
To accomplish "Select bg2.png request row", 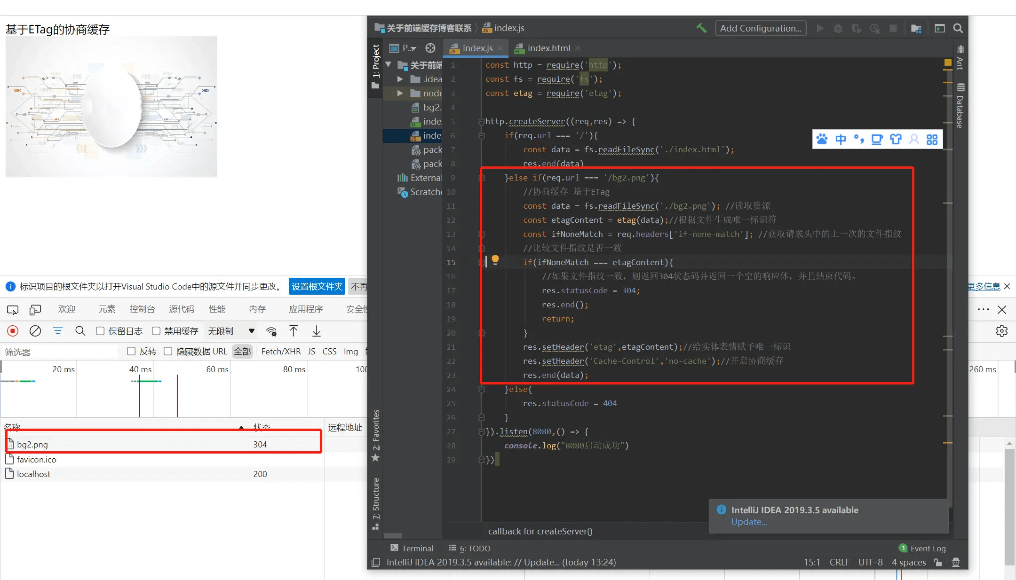I will pos(32,445).
